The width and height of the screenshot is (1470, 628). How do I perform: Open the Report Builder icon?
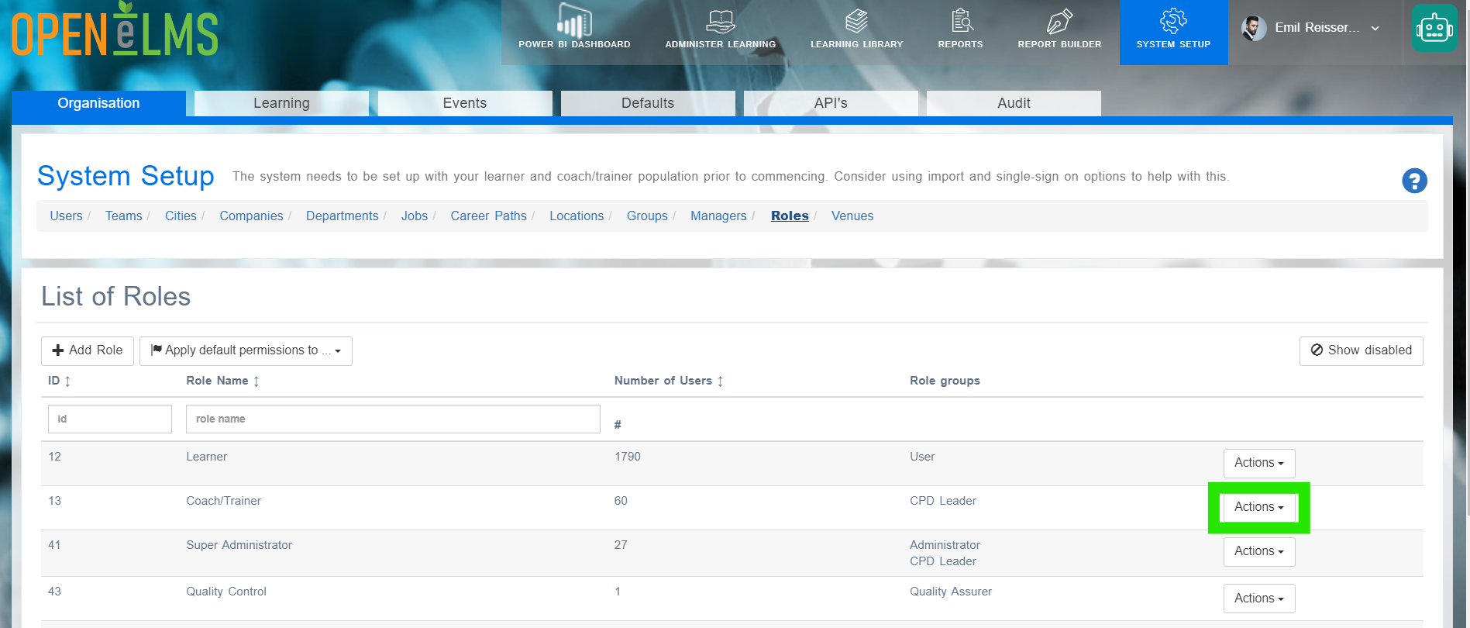pos(1059,21)
